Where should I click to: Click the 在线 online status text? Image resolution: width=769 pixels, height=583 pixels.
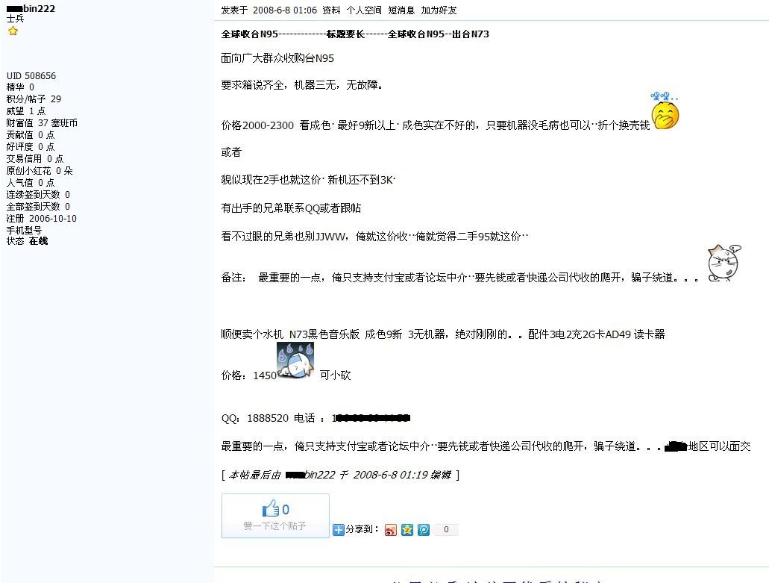click(38, 241)
